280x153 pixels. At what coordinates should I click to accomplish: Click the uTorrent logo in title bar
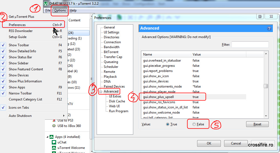click(x=46, y=3)
